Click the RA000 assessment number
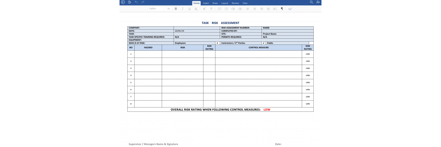The width and height of the screenshot is (441, 147). [x=266, y=28]
